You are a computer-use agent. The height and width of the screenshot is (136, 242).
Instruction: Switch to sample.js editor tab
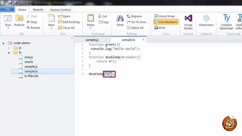coord(92,40)
